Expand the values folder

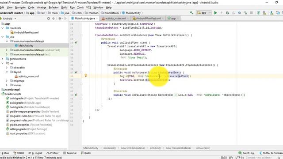[x=7, y=85]
